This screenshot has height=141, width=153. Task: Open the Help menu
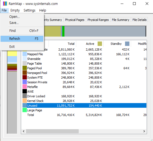[42, 10]
